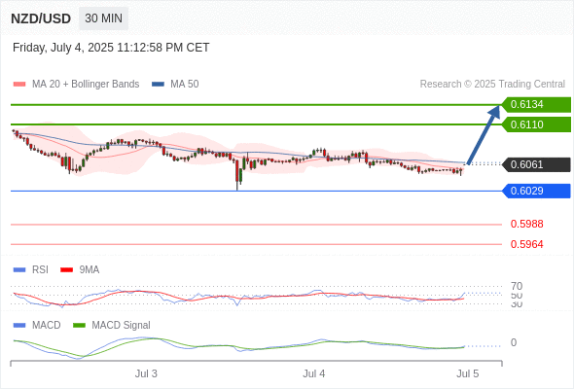Click the 30 MIN timeframe badge
The height and width of the screenshot is (389, 574).
click(x=103, y=18)
